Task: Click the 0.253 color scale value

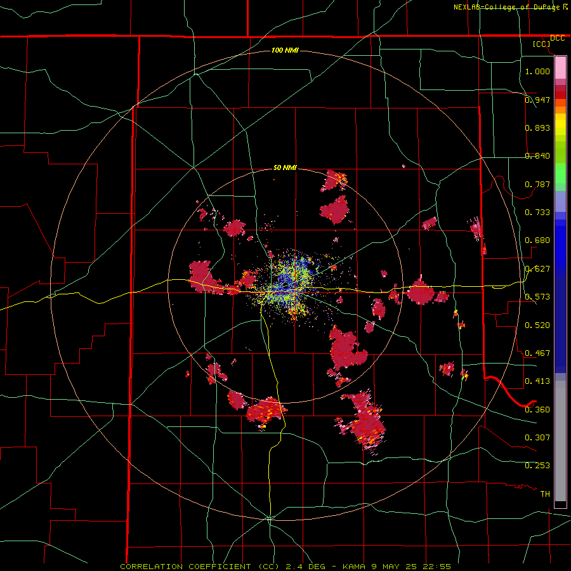Action: pos(537,466)
